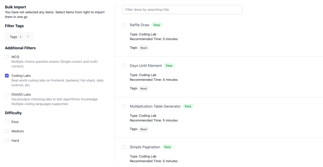Click React tag under Days Until Element
Viewport: 323px width, 167px height.
tap(144, 89)
